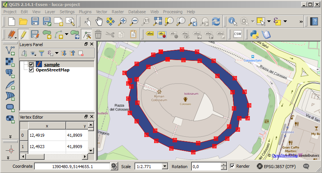Screen dimensions: 322x173
Task: Select the Identify Features tool
Action: 233,22
